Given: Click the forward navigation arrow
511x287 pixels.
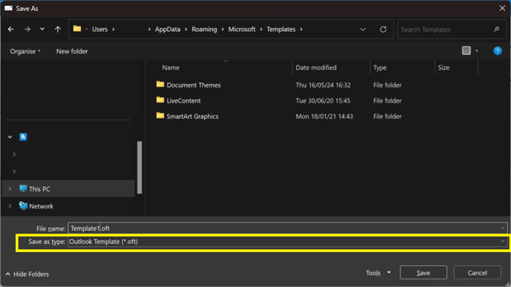Looking at the screenshot, I should (27, 29).
